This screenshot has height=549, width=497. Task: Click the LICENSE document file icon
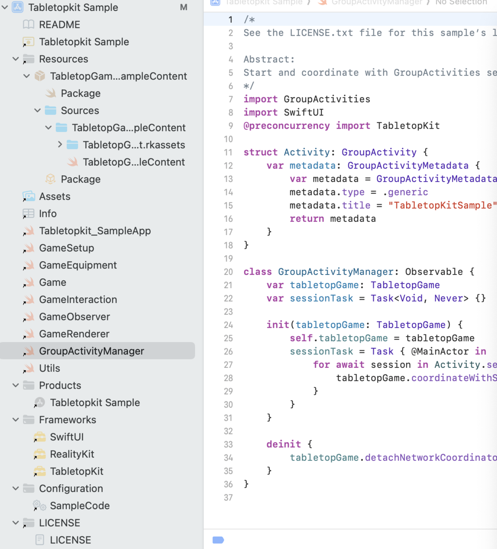pyautogui.click(x=40, y=540)
